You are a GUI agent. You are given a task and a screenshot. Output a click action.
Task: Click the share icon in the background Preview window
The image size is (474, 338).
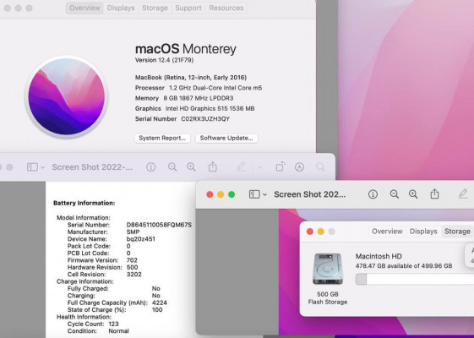point(213,166)
